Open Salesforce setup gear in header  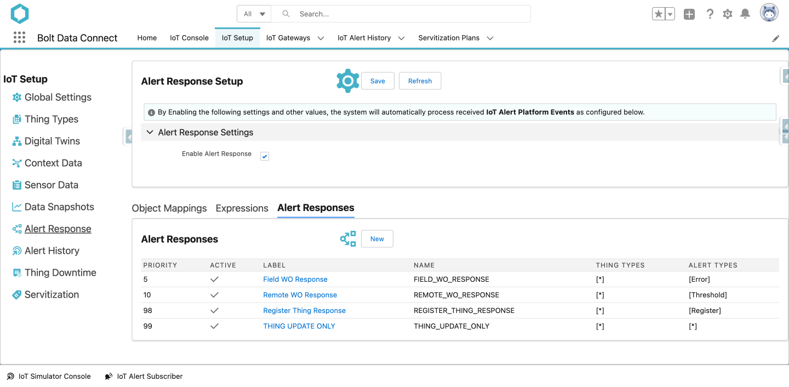click(728, 14)
